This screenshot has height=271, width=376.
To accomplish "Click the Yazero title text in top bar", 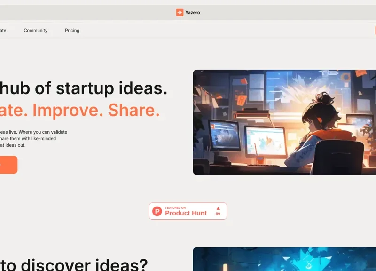I will point(193,13).
